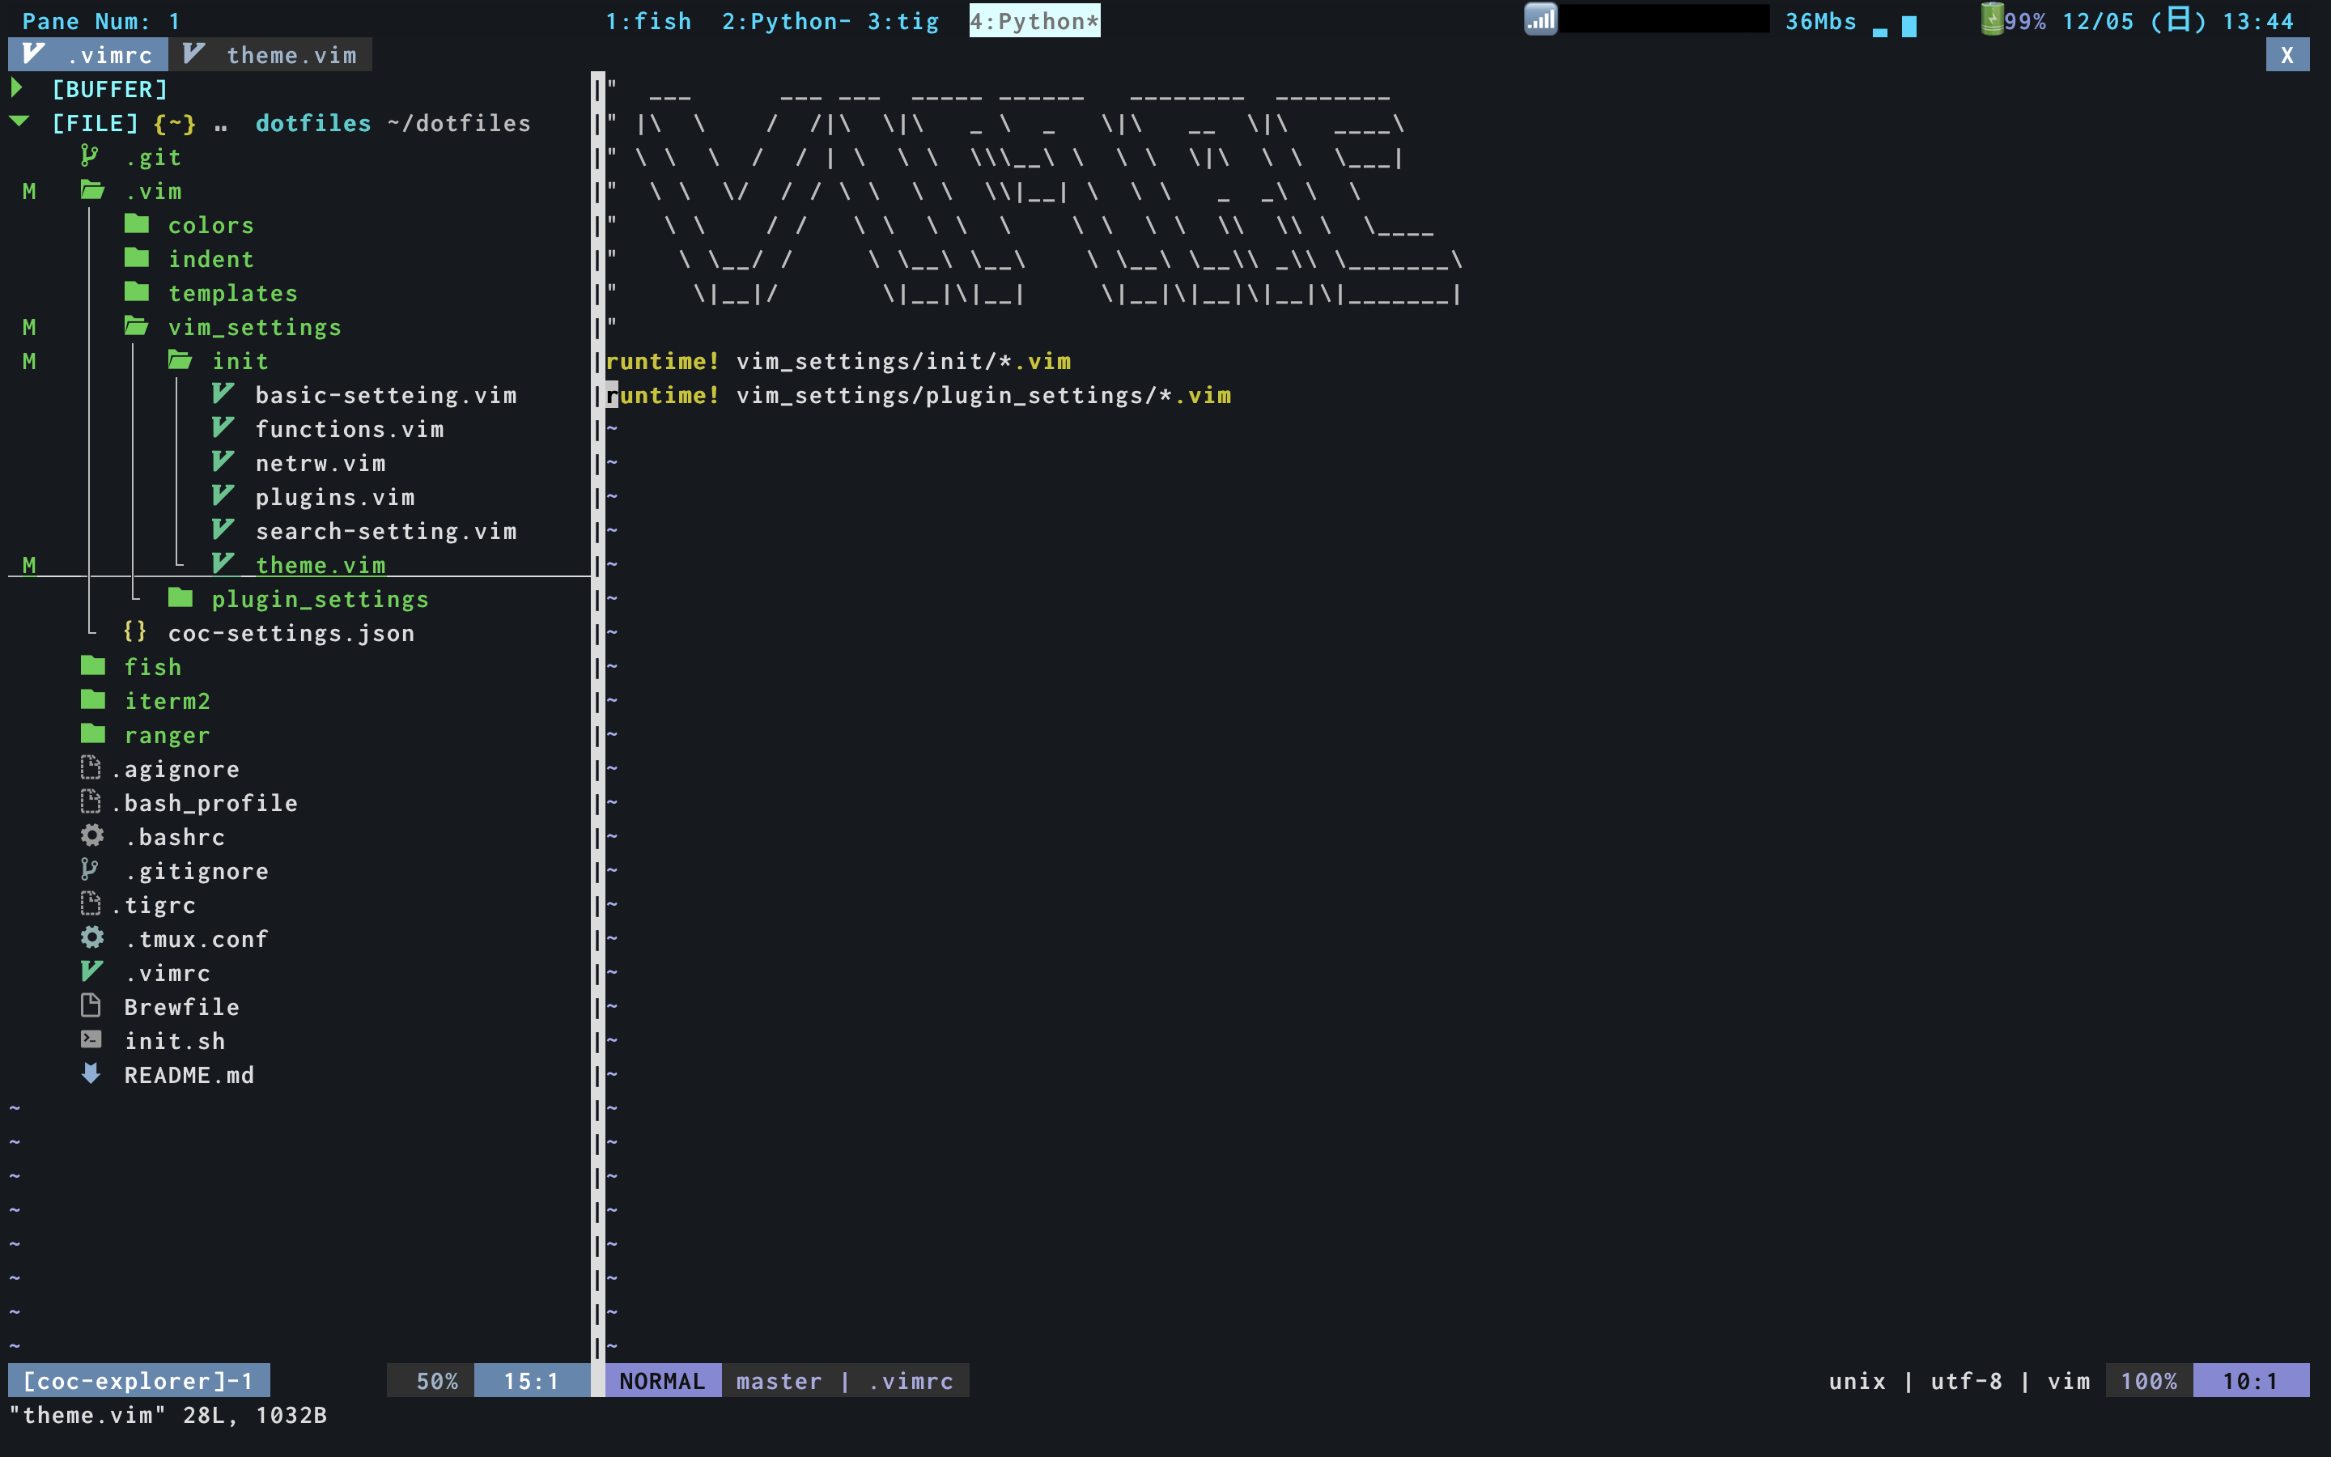Open the 3:tig tmux window
2331x1457 pixels.
point(902,21)
